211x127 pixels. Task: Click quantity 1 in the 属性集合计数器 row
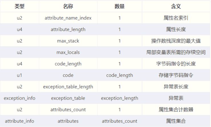(x=119, y=110)
